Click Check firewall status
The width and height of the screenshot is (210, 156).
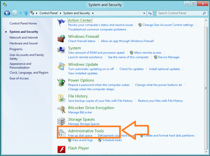[x=82, y=41]
